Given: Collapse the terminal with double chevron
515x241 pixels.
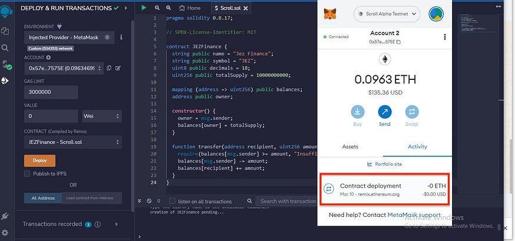Looking at the screenshot, I should pyautogui.click(x=139, y=200).
